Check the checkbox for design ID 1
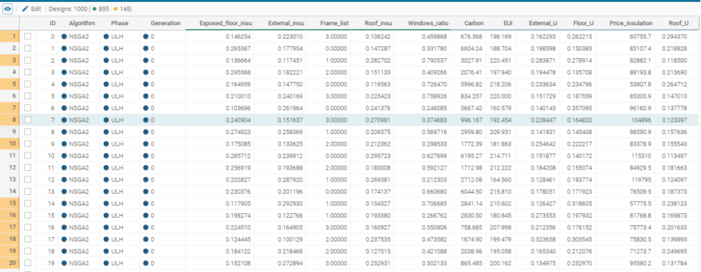This screenshot has height=272, width=701. coord(28,48)
